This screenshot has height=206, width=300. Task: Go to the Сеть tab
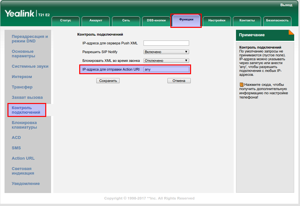click(126, 20)
